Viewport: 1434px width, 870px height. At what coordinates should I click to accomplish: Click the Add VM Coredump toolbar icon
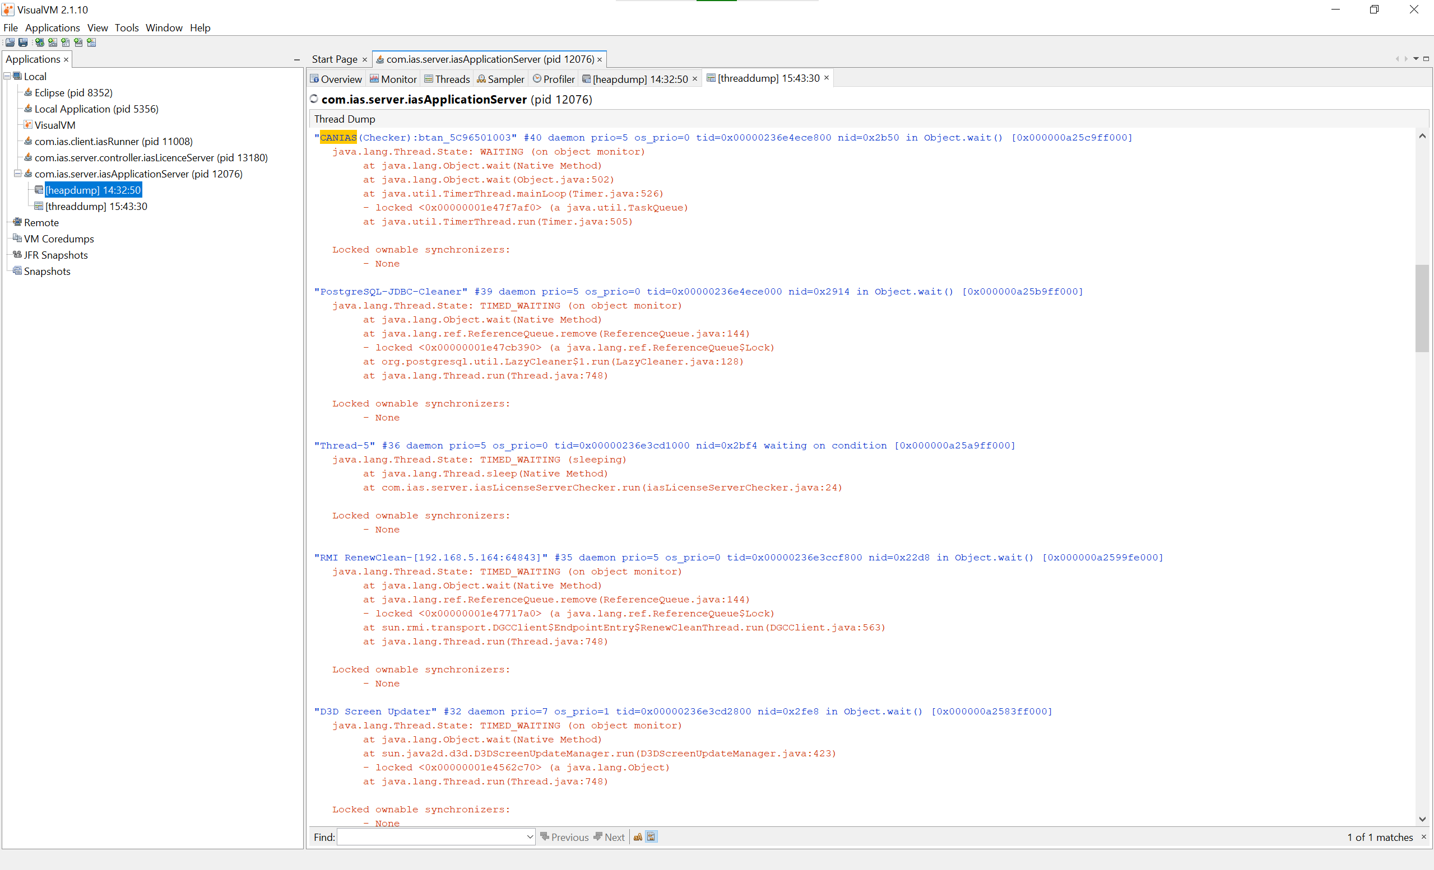tap(65, 43)
